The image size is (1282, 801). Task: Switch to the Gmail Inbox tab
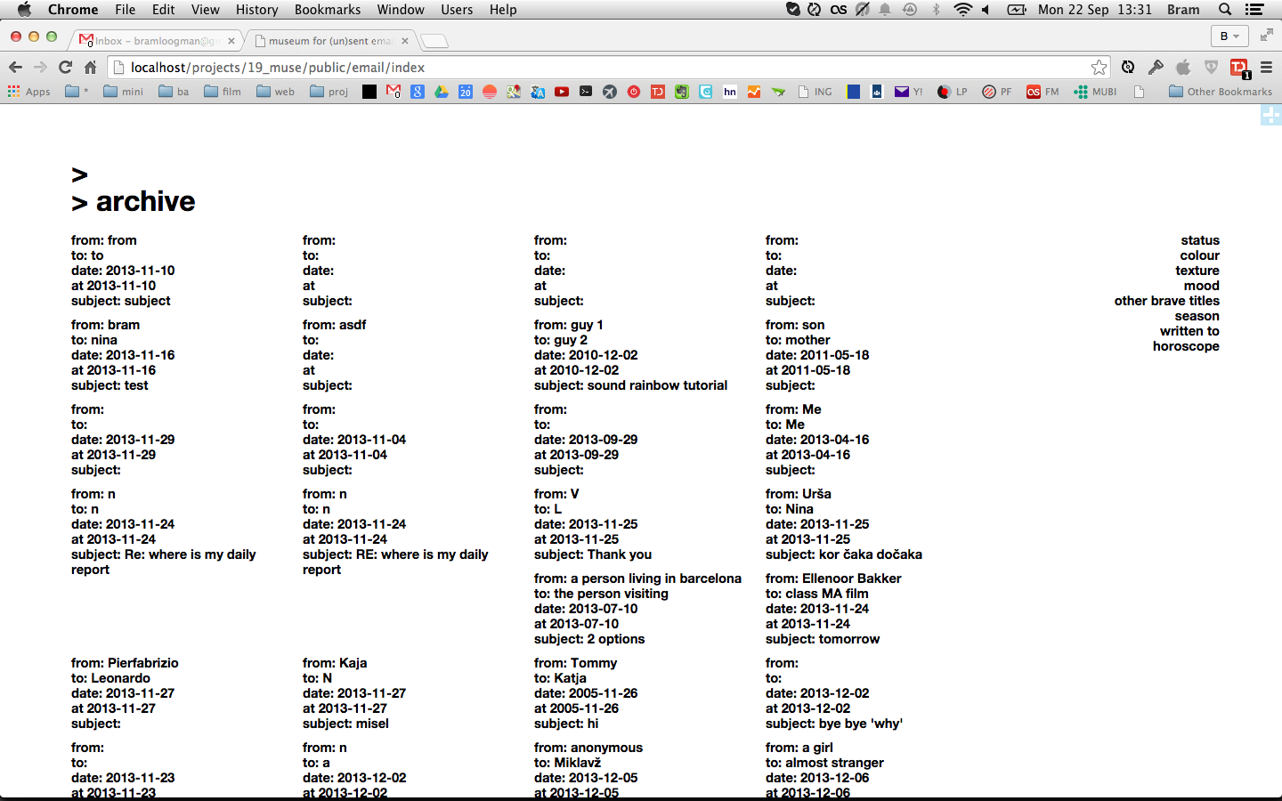pyautogui.click(x=156, y=41)
